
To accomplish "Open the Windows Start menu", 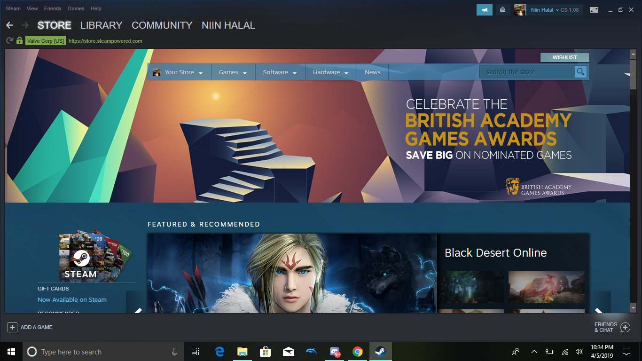I will pos(11,352).
